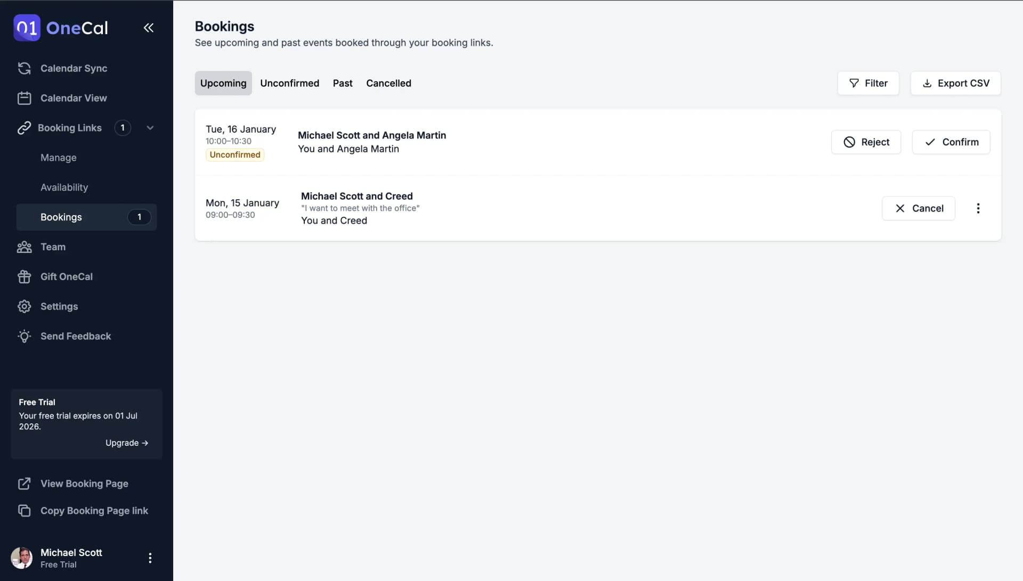1023x581 pixels.
Task: Reject the Angela Martin booking
Action: coord(866,142)
